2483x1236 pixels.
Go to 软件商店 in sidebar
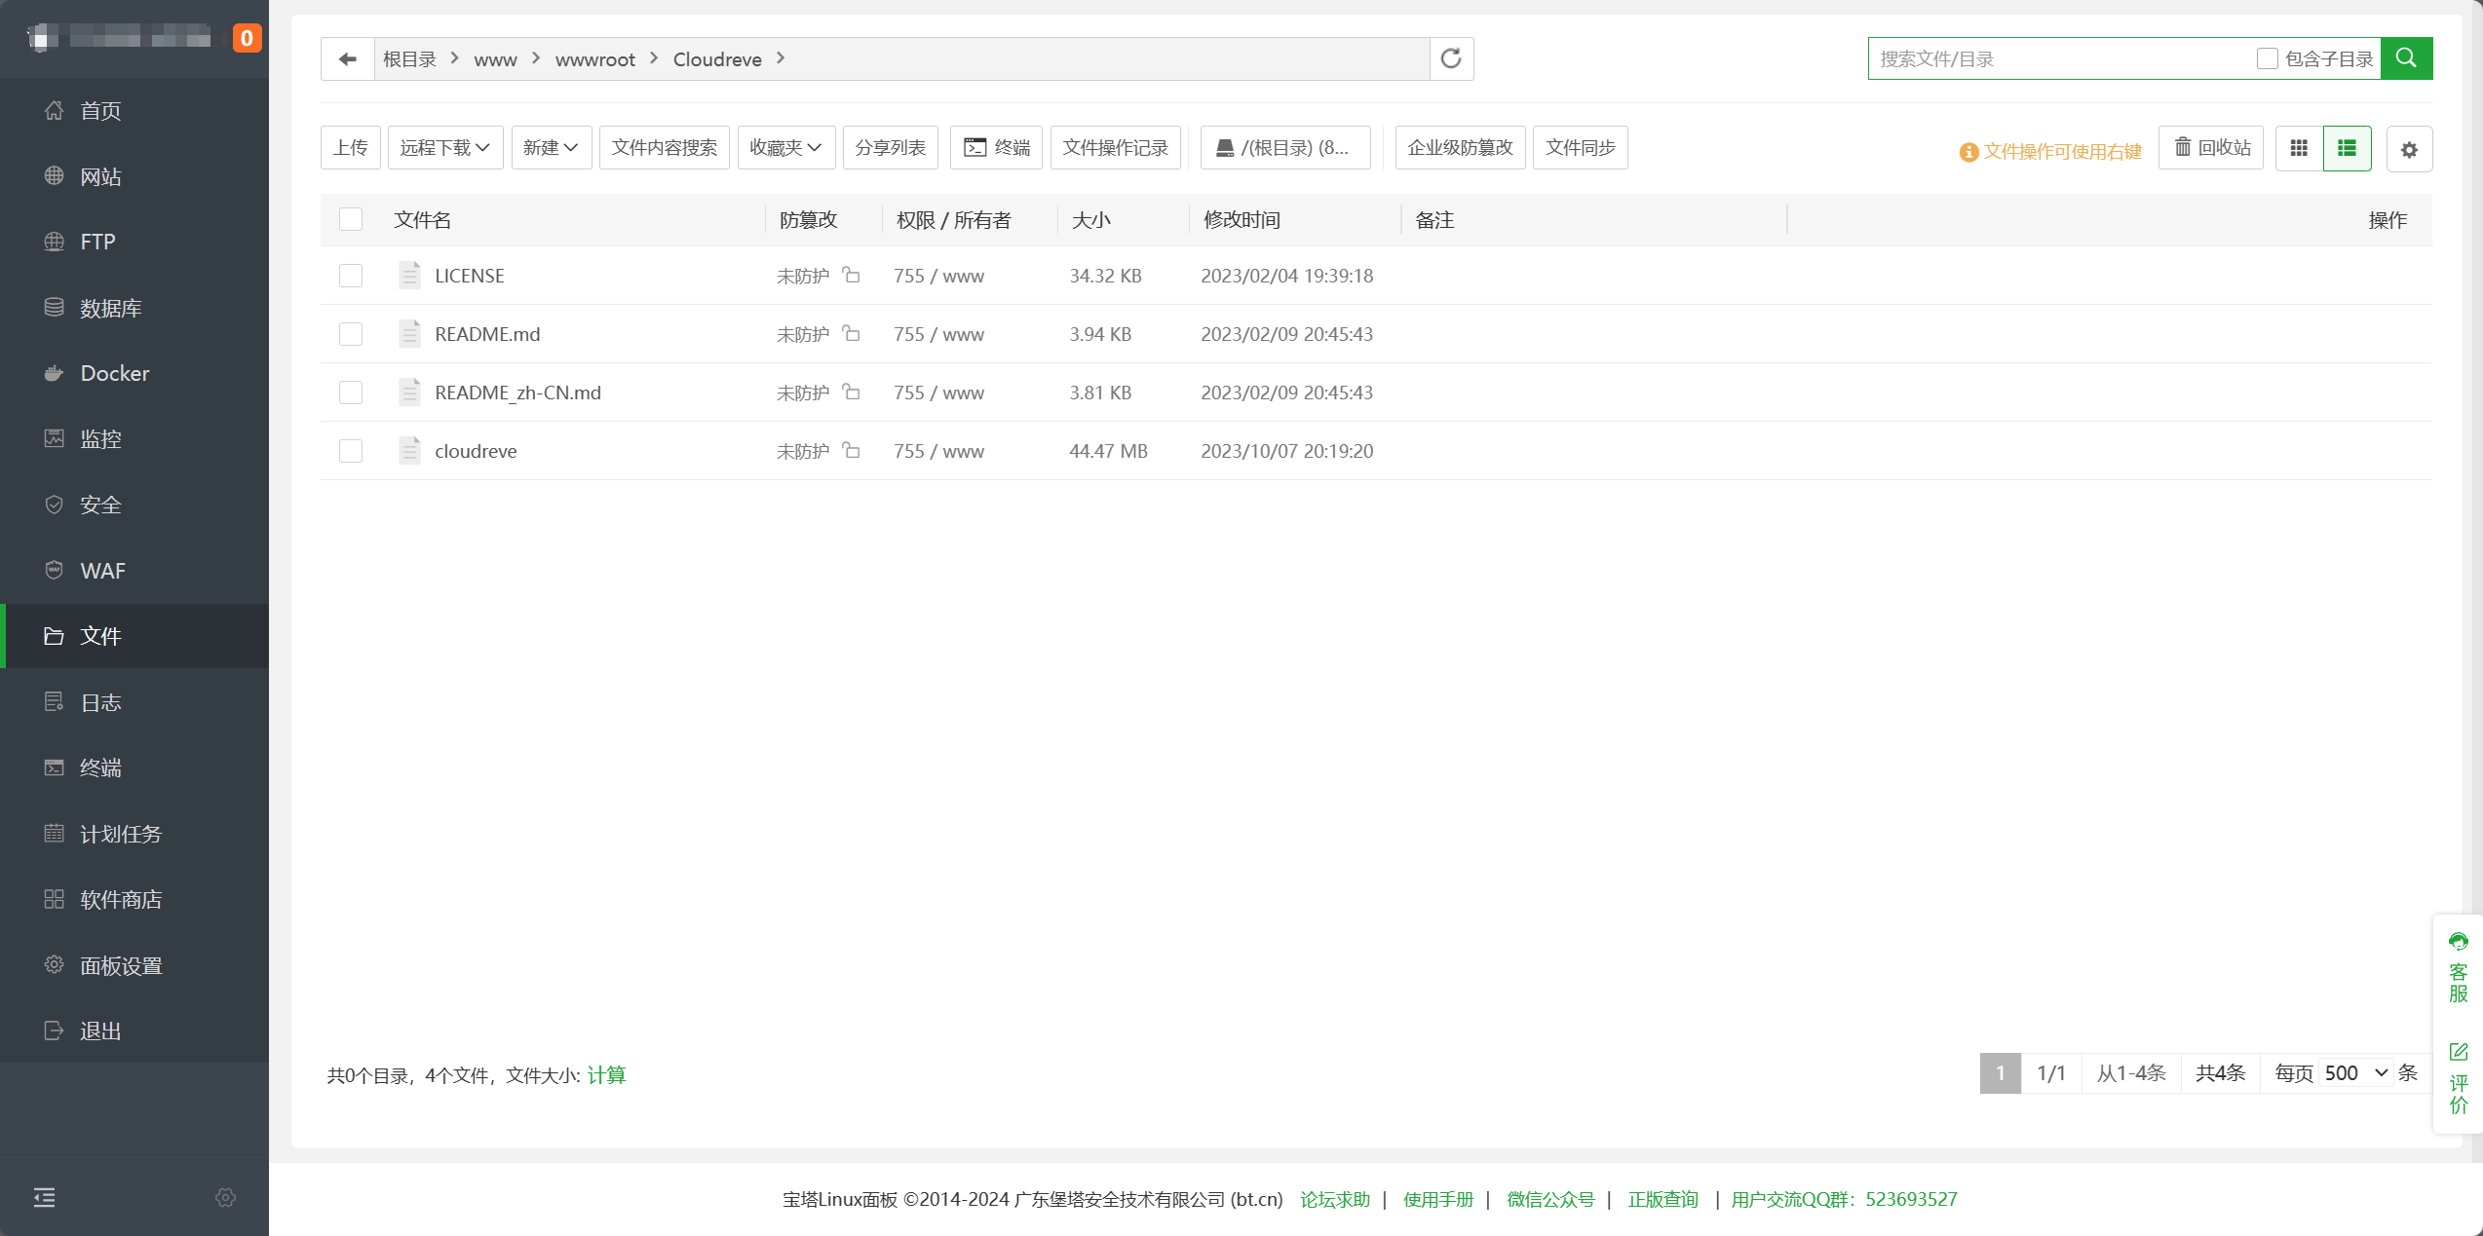click(121, 899)
